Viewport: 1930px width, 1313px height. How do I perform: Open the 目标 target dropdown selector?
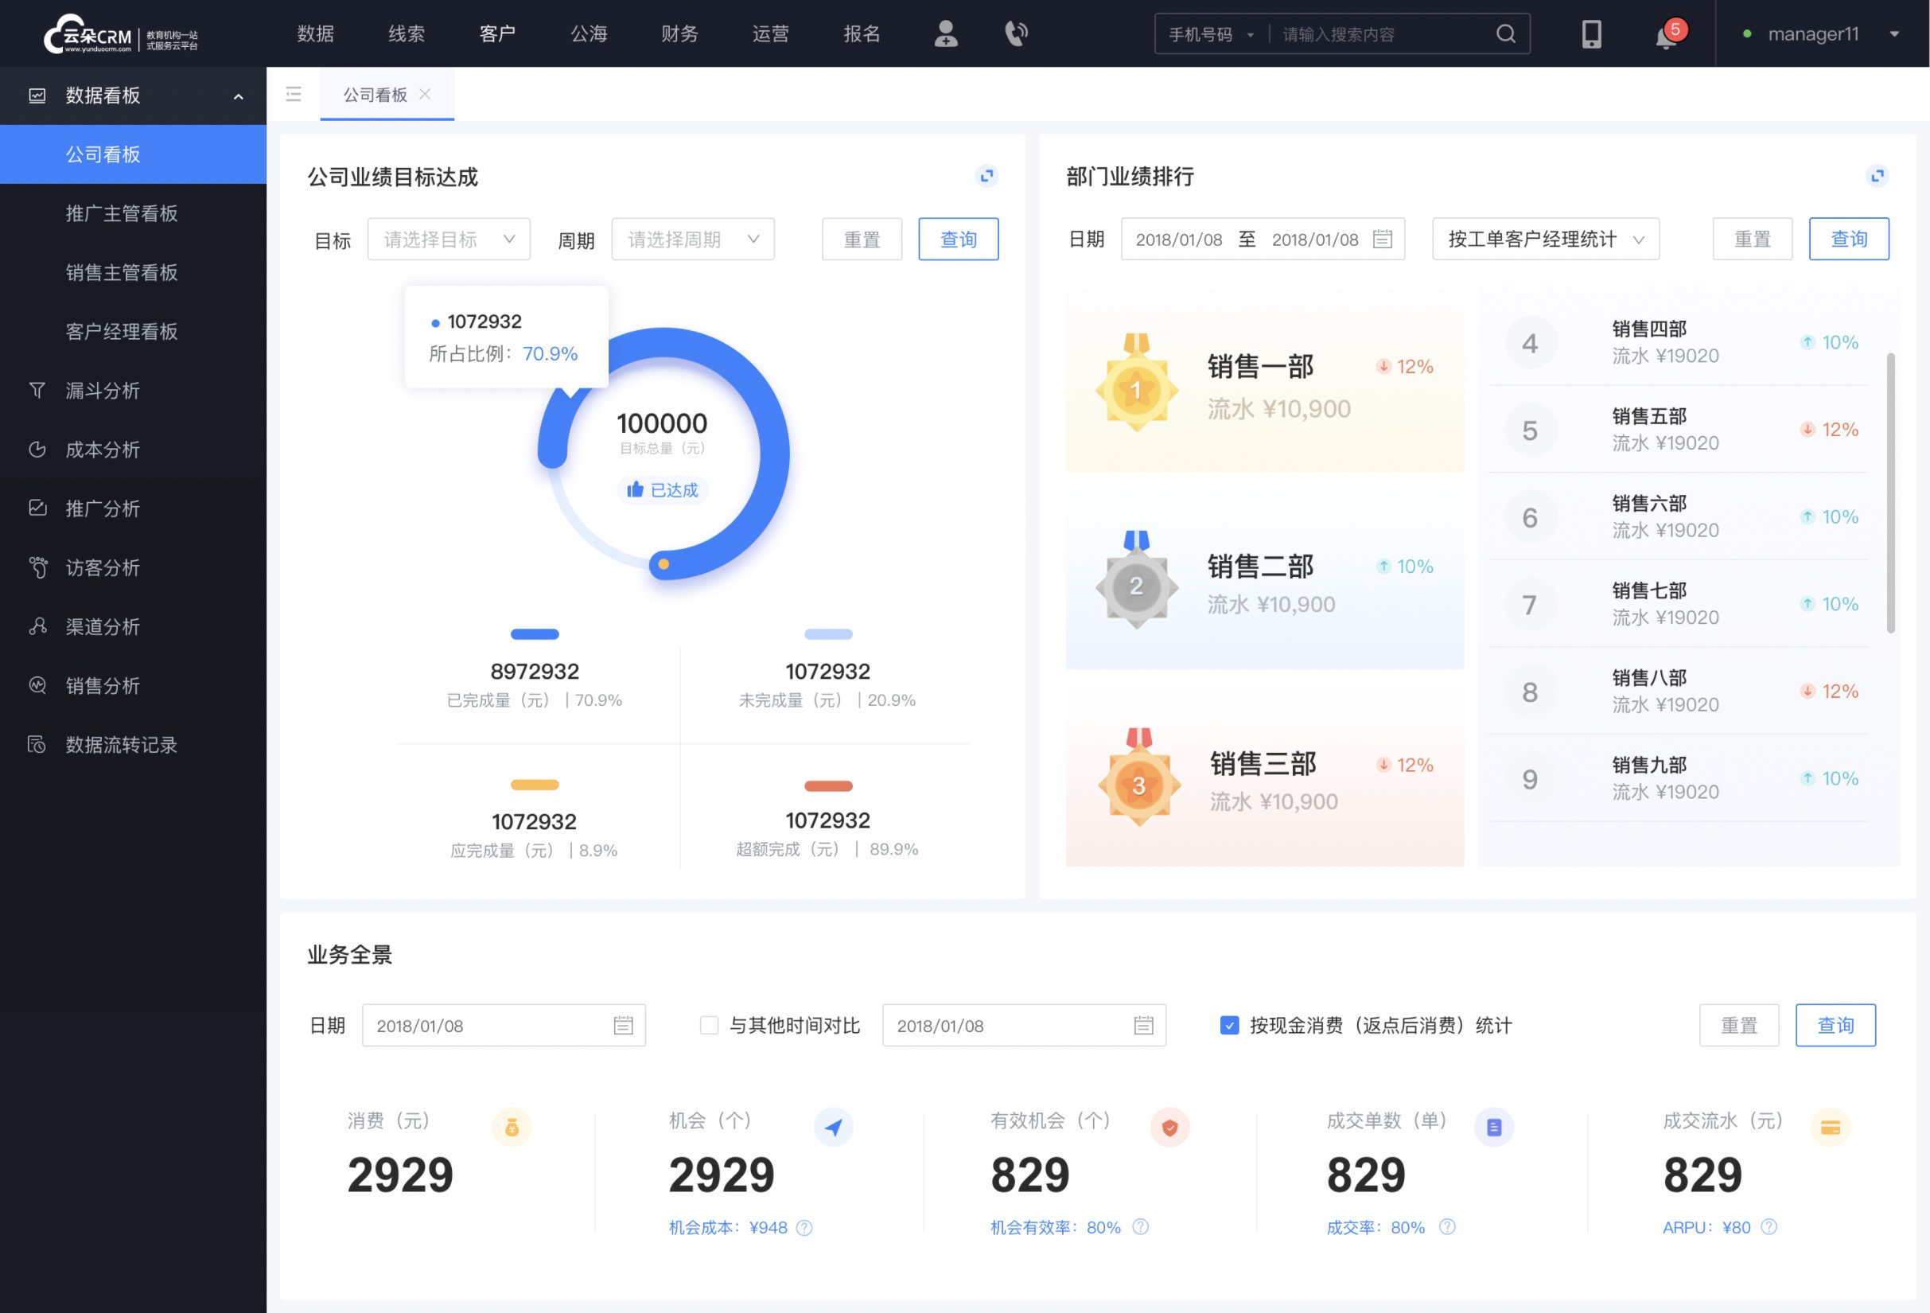[446, 239]
